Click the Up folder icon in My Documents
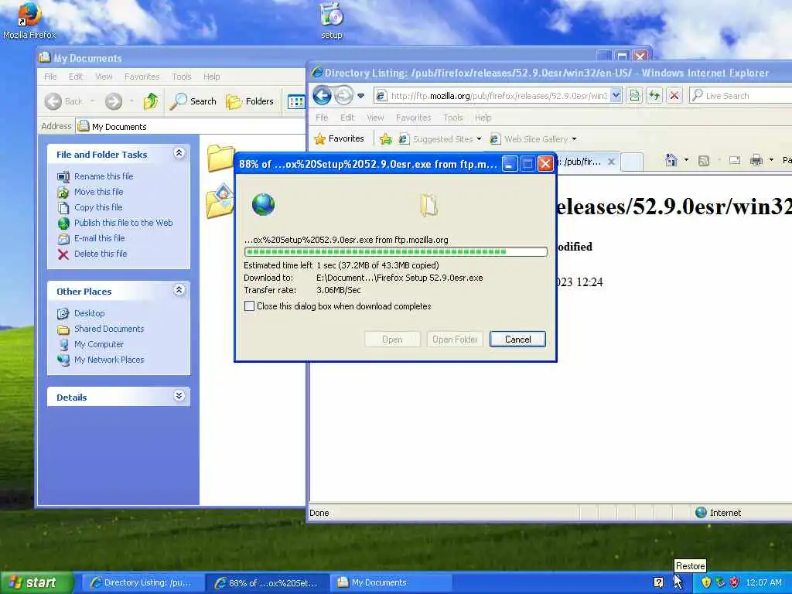Screen dimensions: 792x594 tap(151, 101)
